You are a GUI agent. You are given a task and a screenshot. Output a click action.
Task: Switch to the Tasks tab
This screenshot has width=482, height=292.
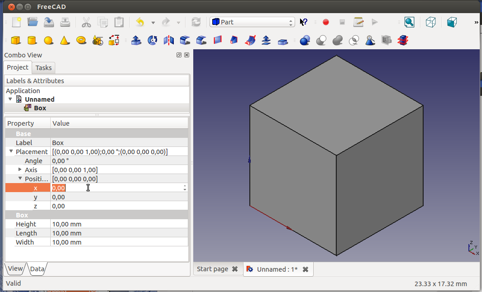click(x=44, y=68)
